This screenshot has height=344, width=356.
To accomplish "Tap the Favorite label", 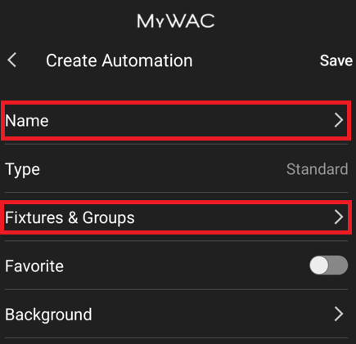I will click(x=34, y=266).
